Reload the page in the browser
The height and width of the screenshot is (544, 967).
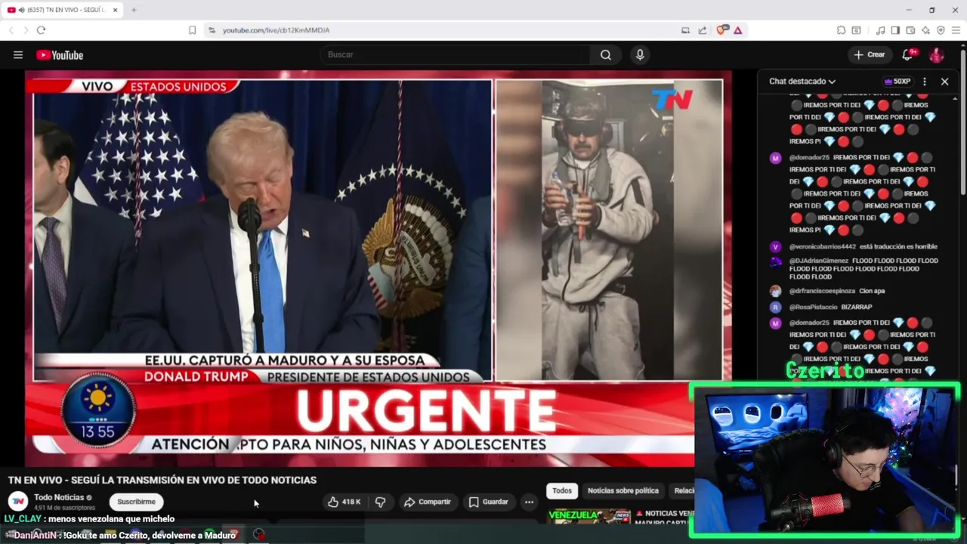tap(41, 30)
